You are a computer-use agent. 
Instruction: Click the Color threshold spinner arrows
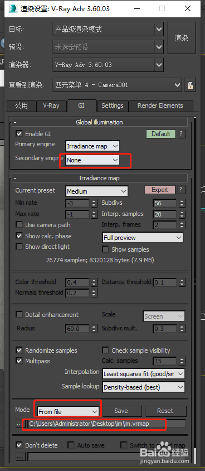pyautogui.click(x=94, y=282)
